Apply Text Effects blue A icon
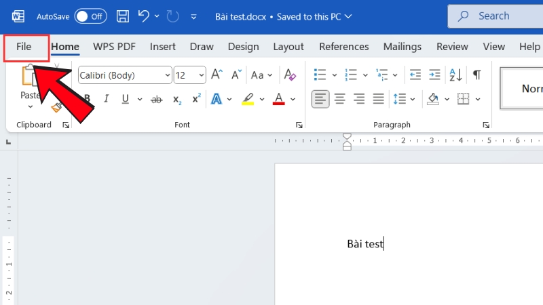The image size is (543, 305). coord(217,99)
